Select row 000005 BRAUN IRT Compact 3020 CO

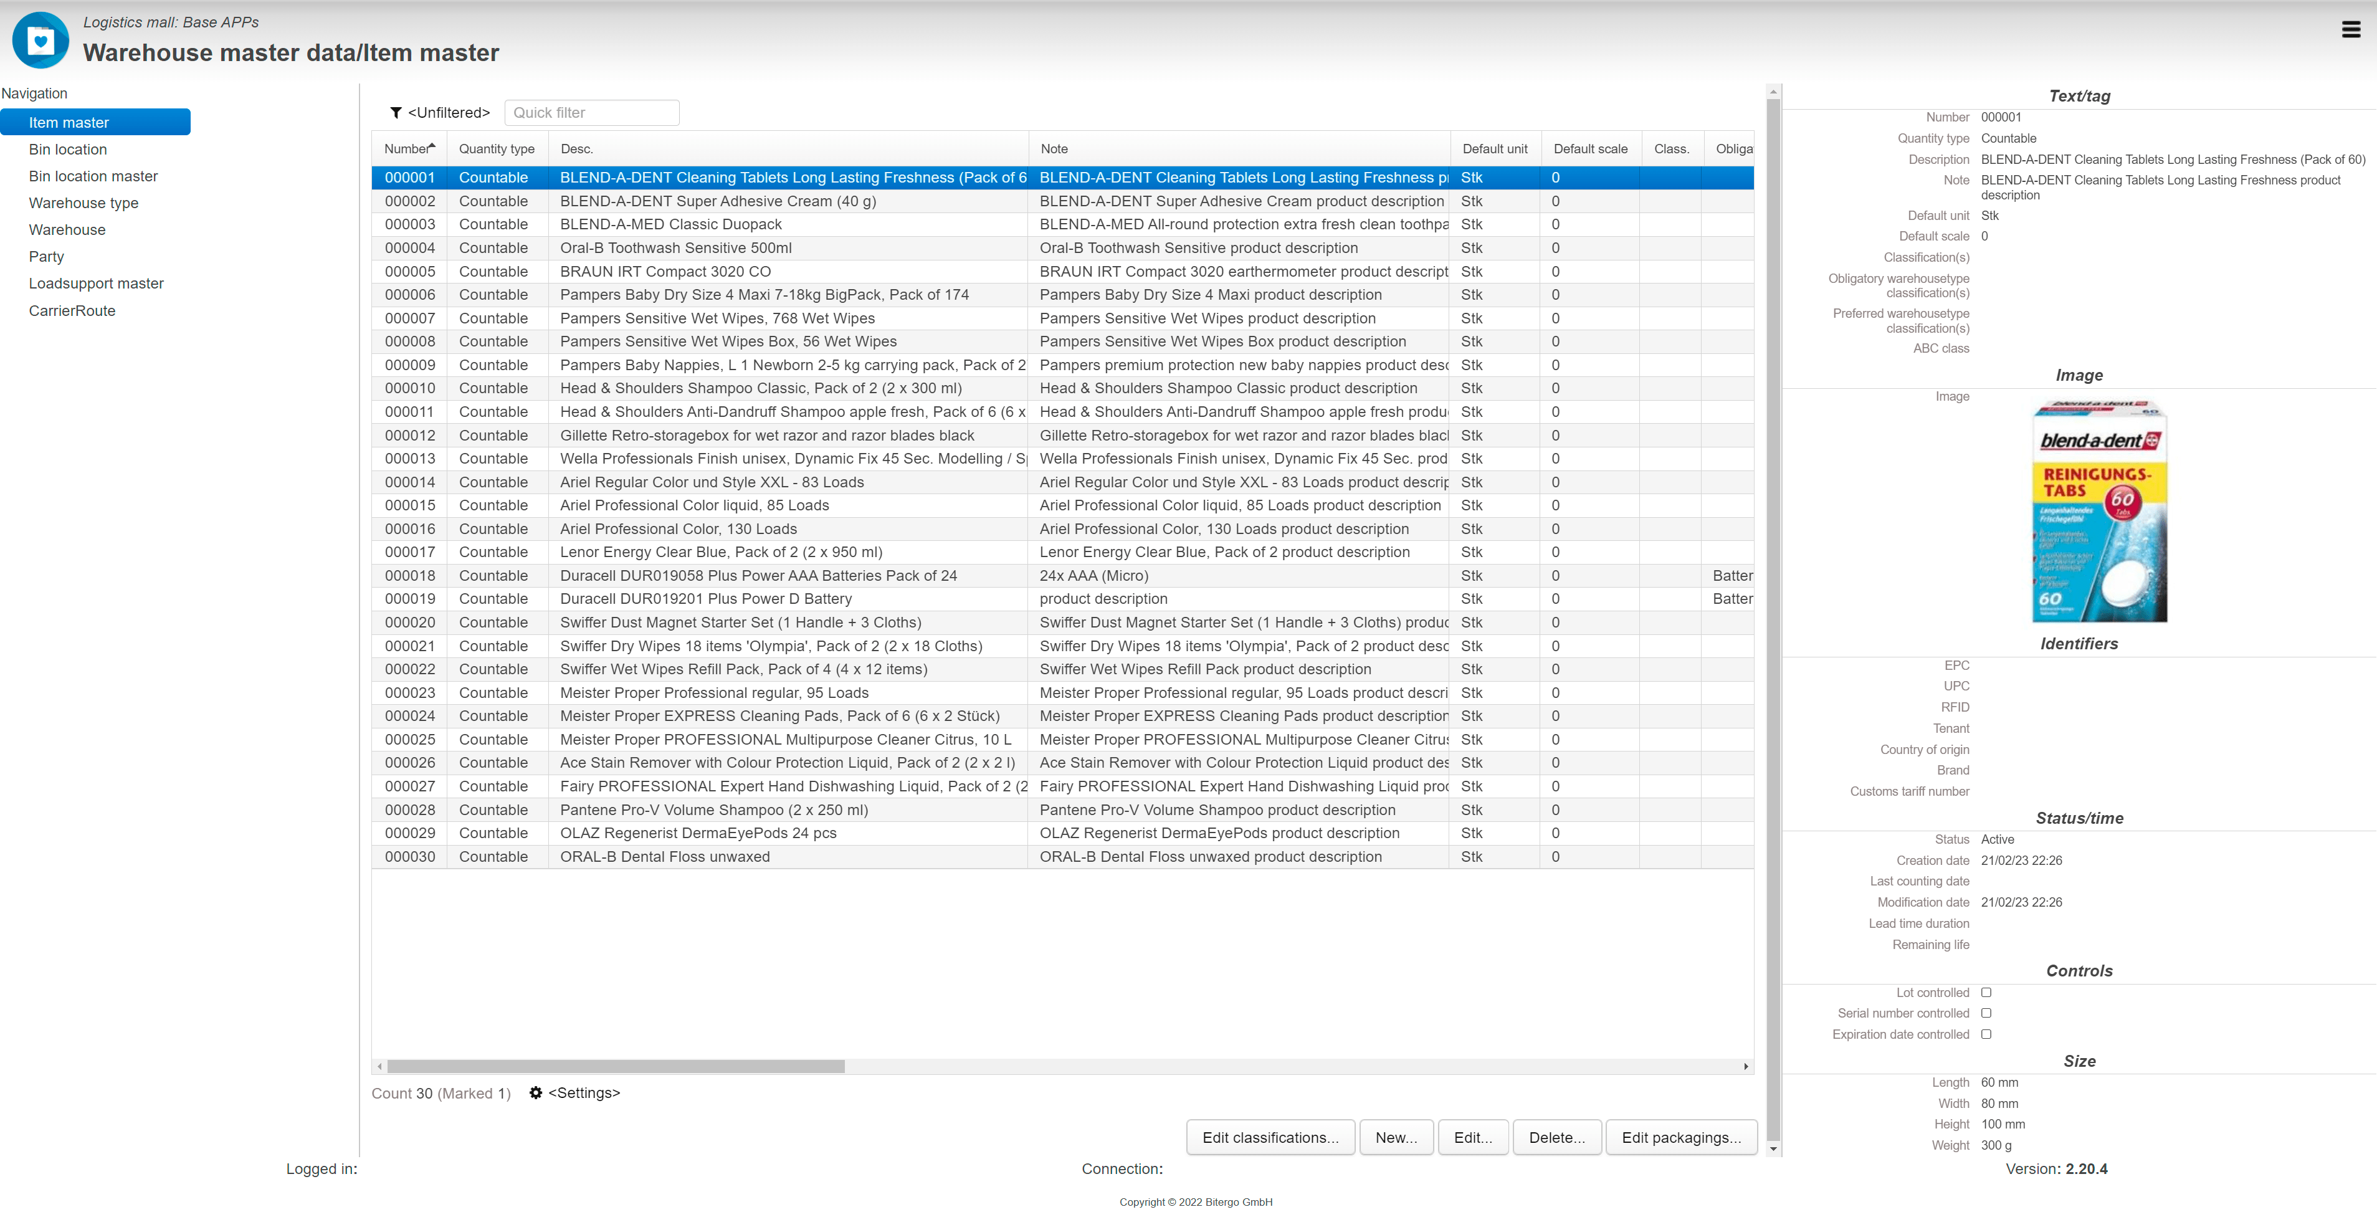[x=1062, y=272]
